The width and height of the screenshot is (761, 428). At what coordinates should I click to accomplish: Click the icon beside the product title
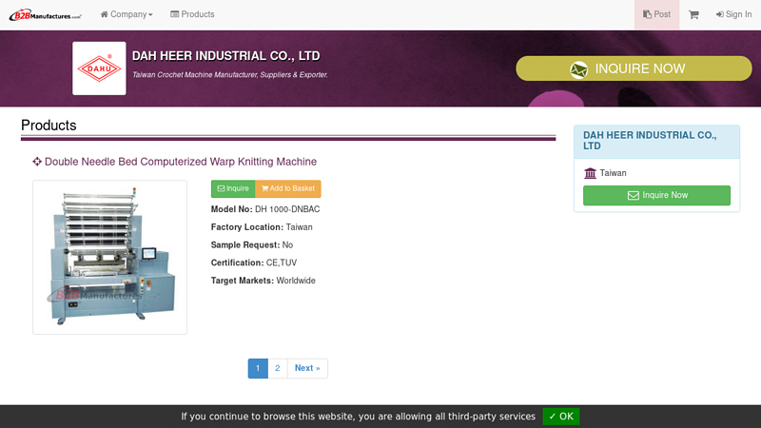pyautogui.click(x=37, y=162)
